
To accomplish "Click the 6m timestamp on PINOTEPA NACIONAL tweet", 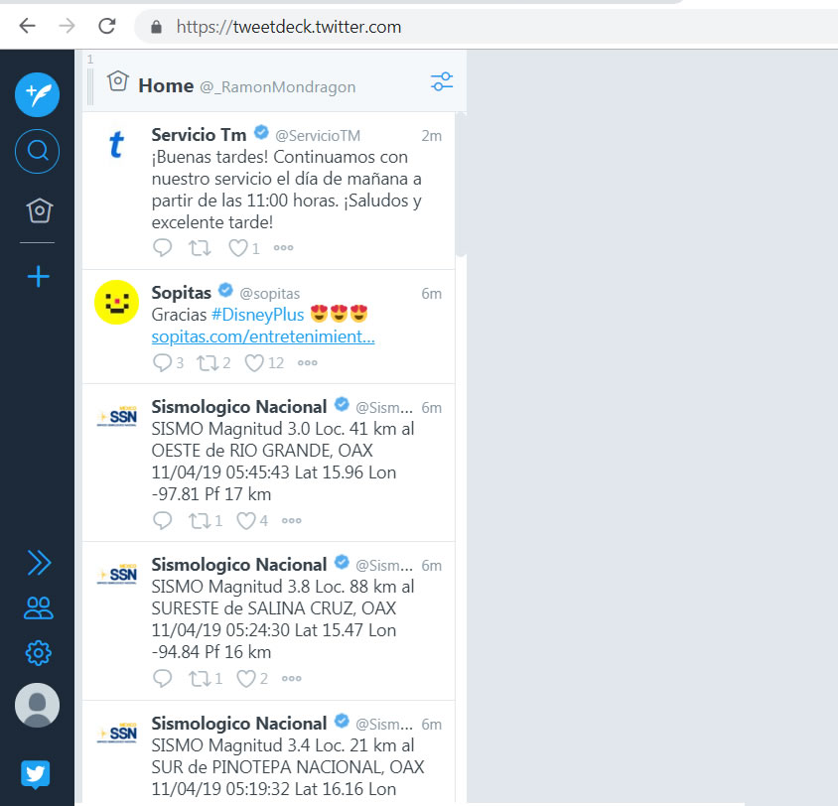I will (x=431, y=724).
